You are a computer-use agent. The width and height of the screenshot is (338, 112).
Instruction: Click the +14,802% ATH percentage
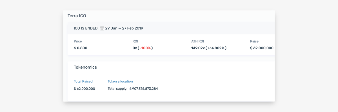click(x=216, y=48)
